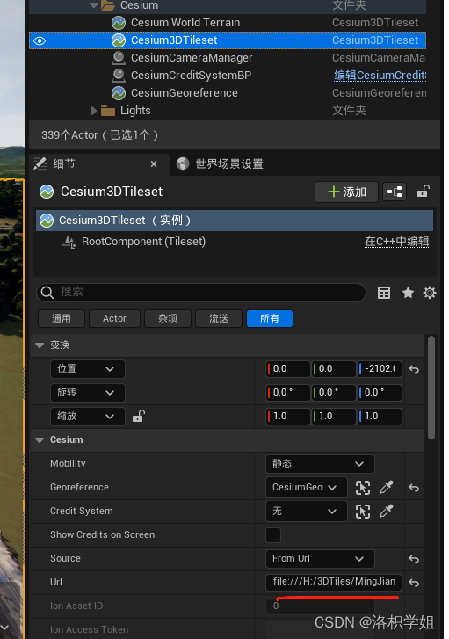Toggle visibility eye of Cesium3DTileset actor

point(40,40)
